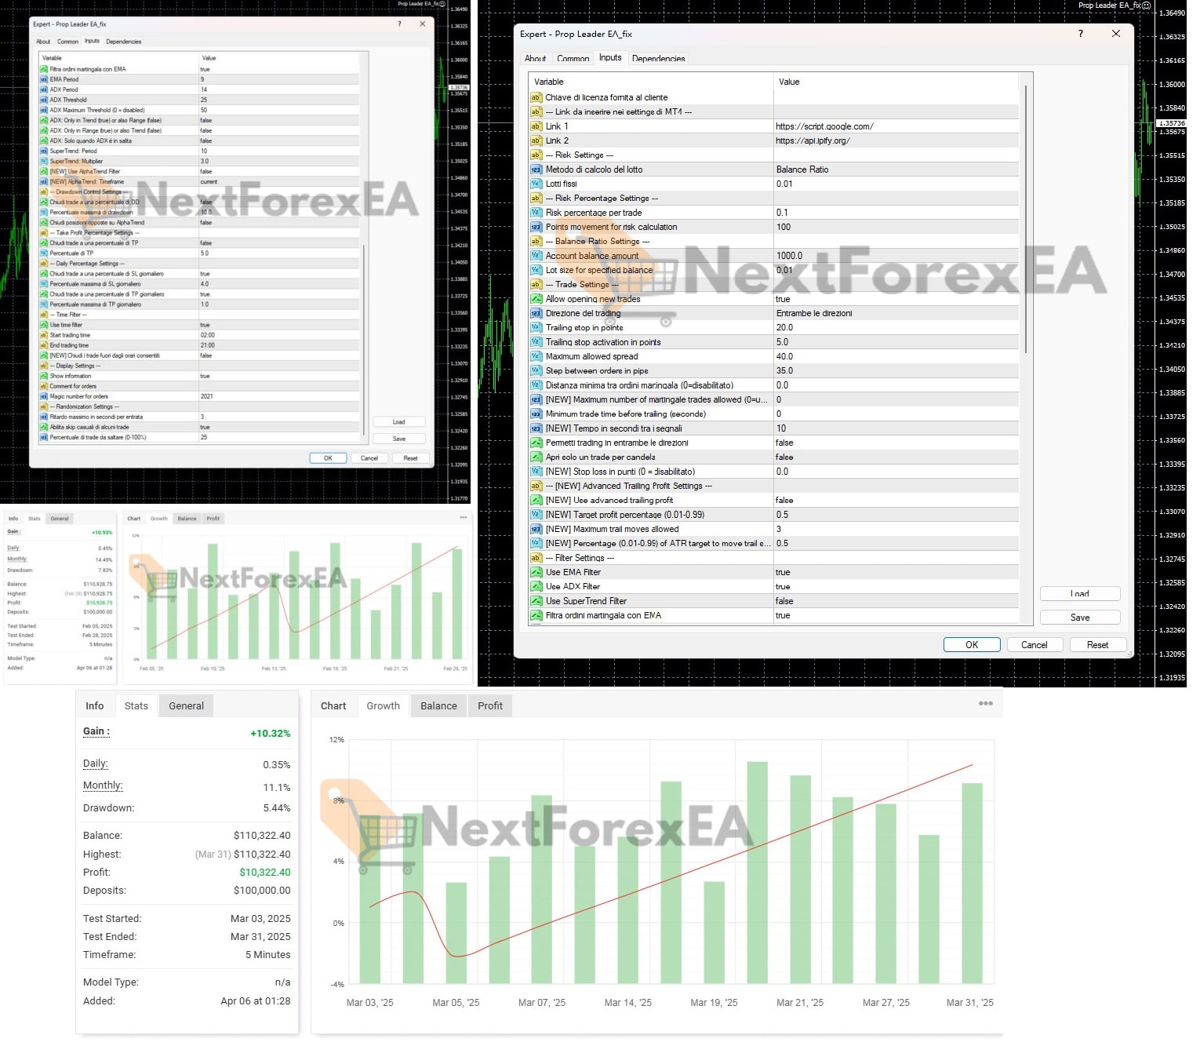Screen dimensions: 1200x1046
Task: Click the double-type icon beside Lotti fissi
Action: pos(536,184)
